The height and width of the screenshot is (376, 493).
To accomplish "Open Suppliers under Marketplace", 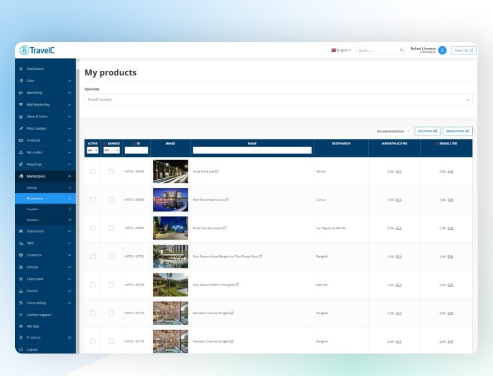I will click(x=45, y=209).
